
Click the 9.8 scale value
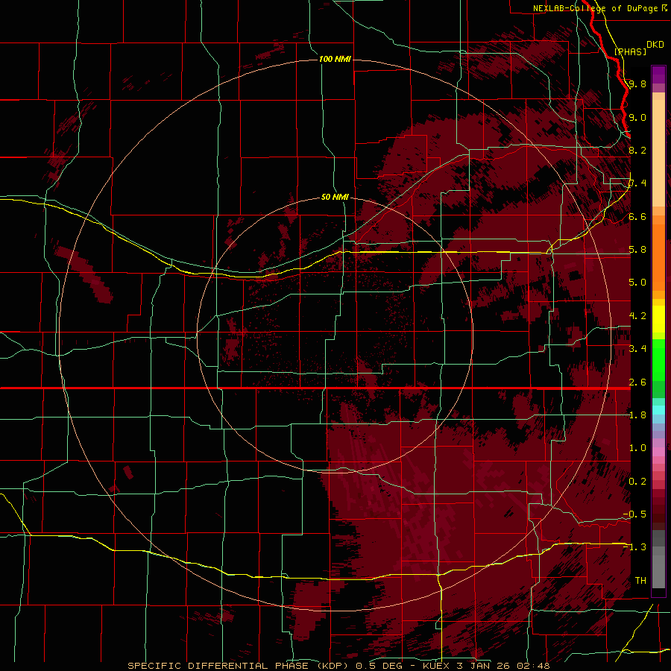pyautogui.click(x=637, y=84)
